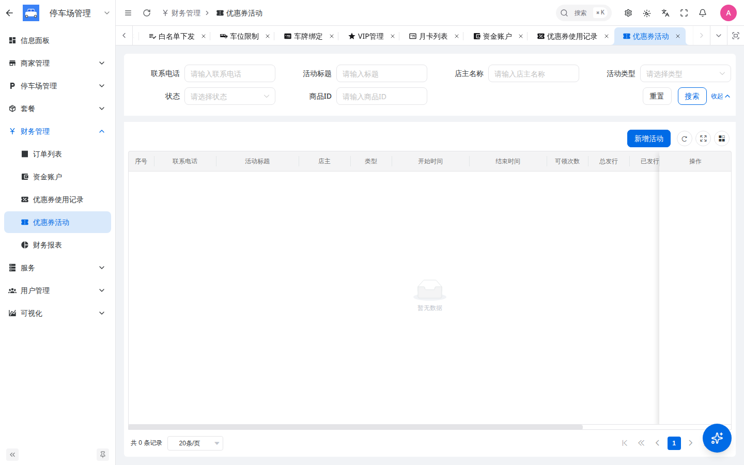
Task: Click the 重置 button
Action: tap(657, 96)
